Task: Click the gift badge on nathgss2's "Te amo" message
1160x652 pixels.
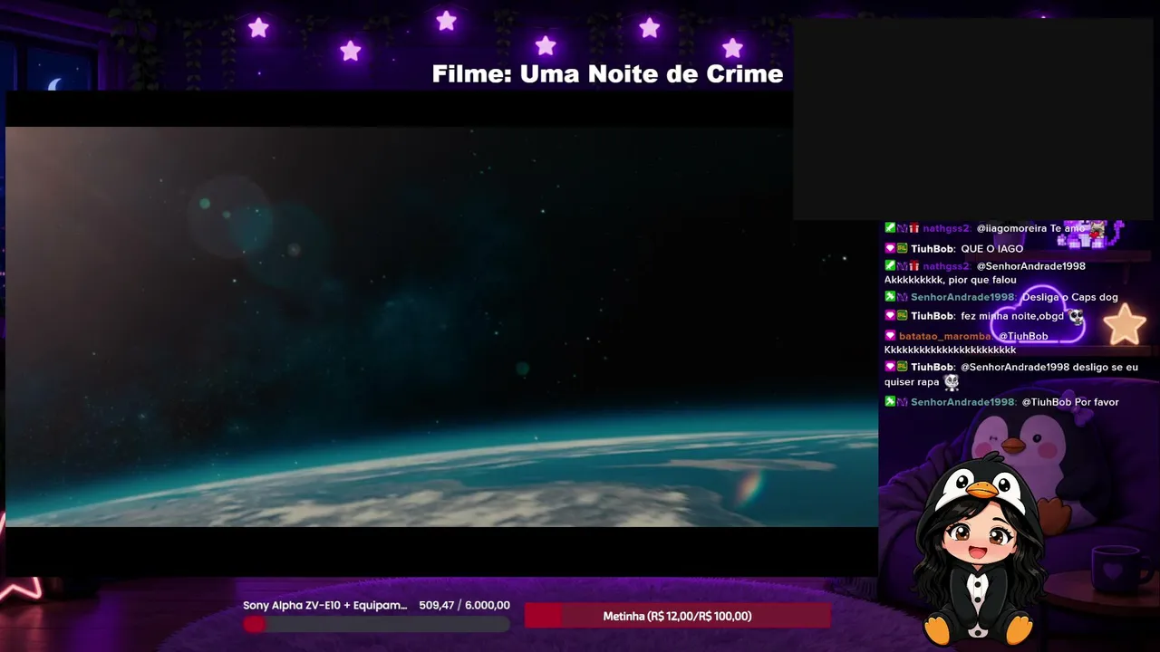Action: point(913,228)
